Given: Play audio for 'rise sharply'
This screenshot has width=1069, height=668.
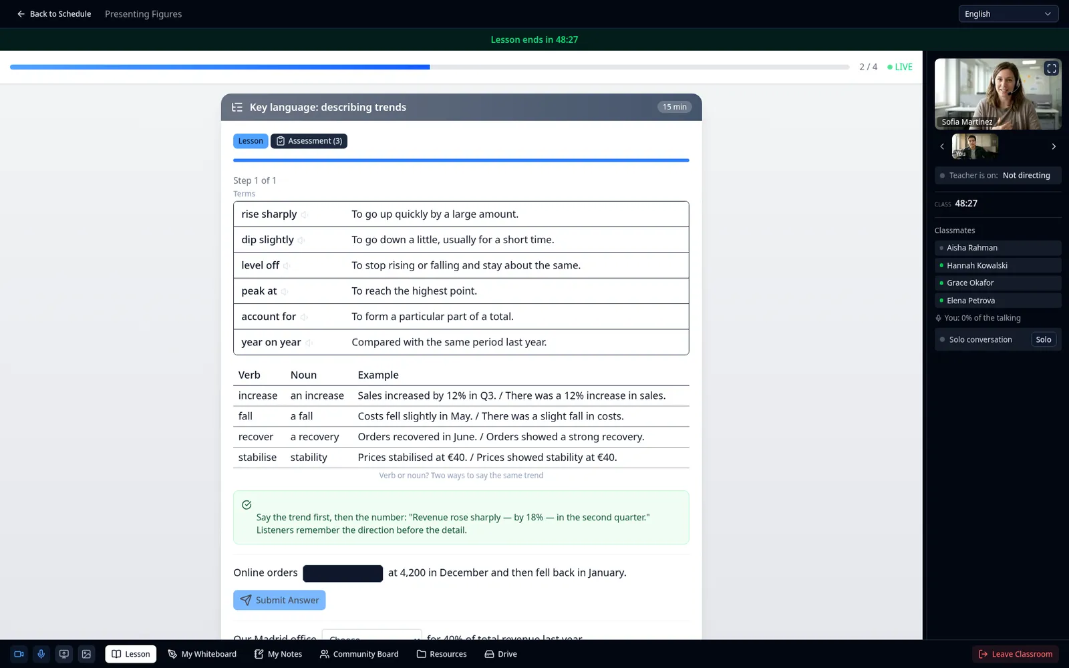Looking at the screenshot, I should (305, 214).
